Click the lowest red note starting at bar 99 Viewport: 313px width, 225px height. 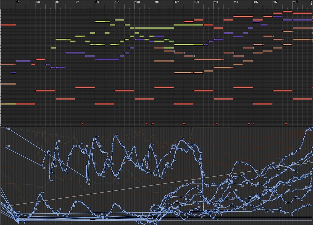[x=105, y=104]
